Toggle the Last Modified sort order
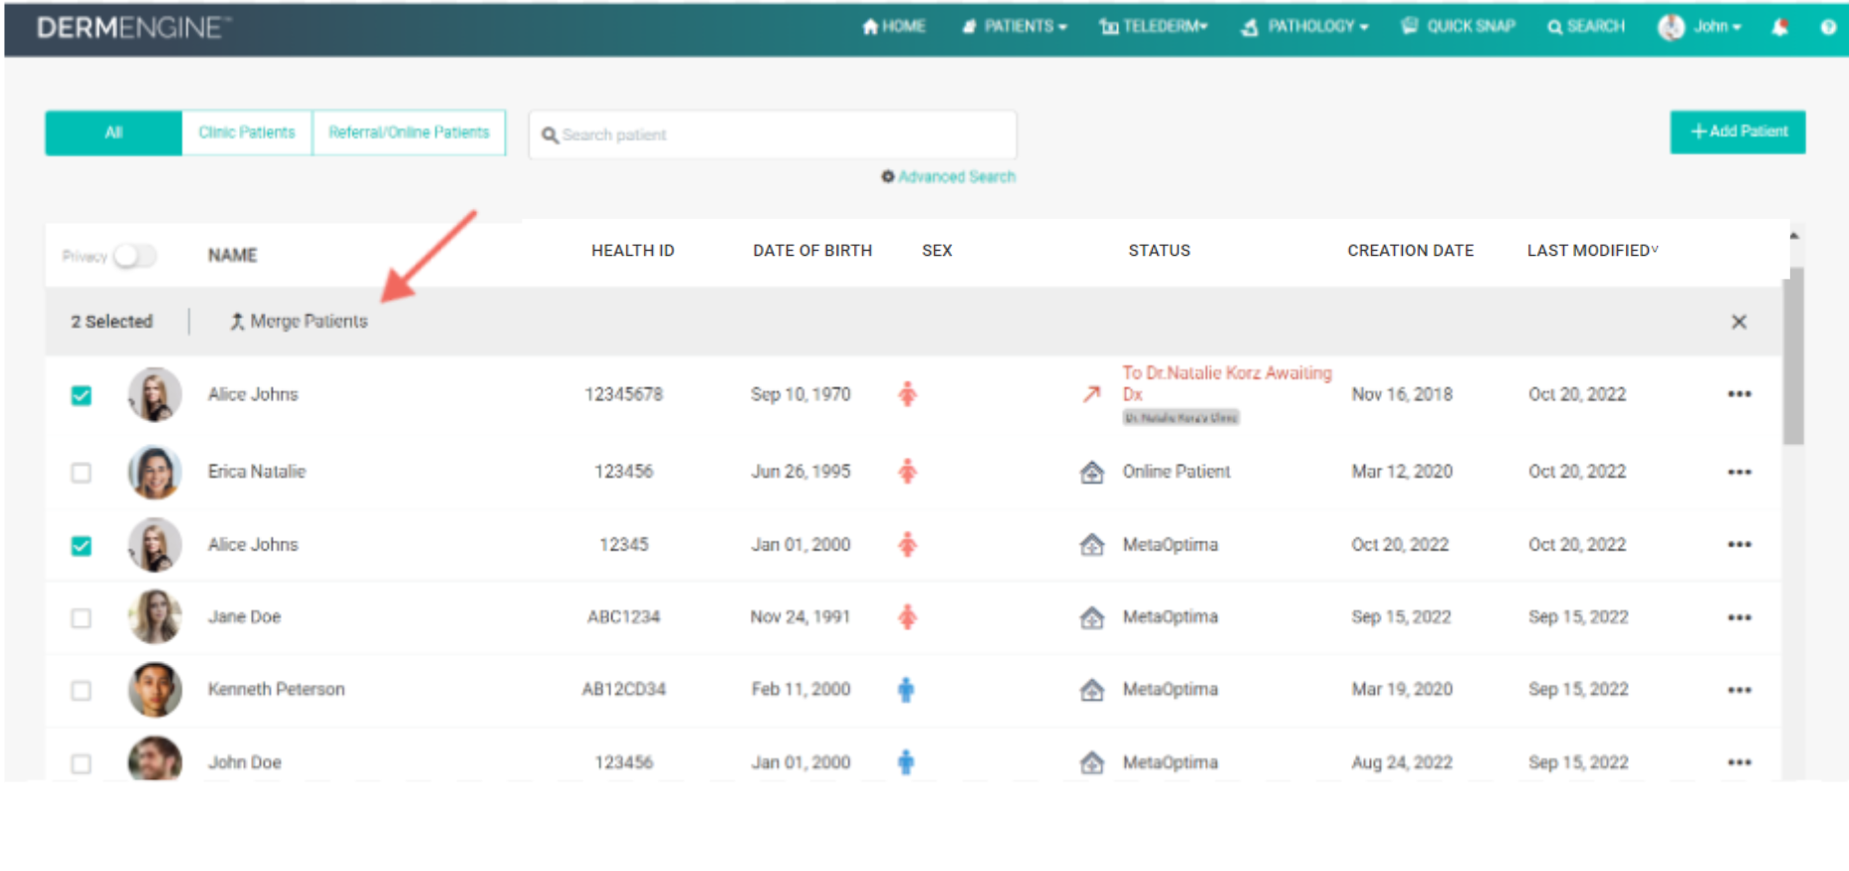The image size is (1849, 871). 1593,251
